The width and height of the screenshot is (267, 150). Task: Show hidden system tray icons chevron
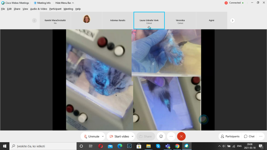[219, 146]
